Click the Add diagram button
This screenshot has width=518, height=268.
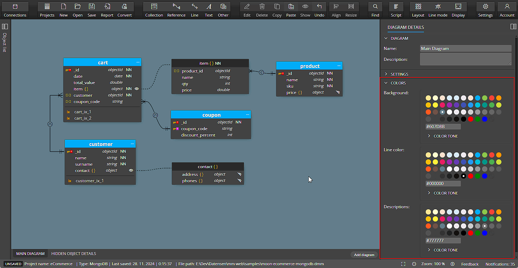click(x=364, y=255)
